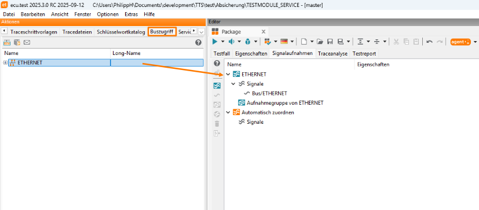Click the blue speaker icon in the editor toolbar
This screenshot has width=479, height=210.
coord(232,42)
